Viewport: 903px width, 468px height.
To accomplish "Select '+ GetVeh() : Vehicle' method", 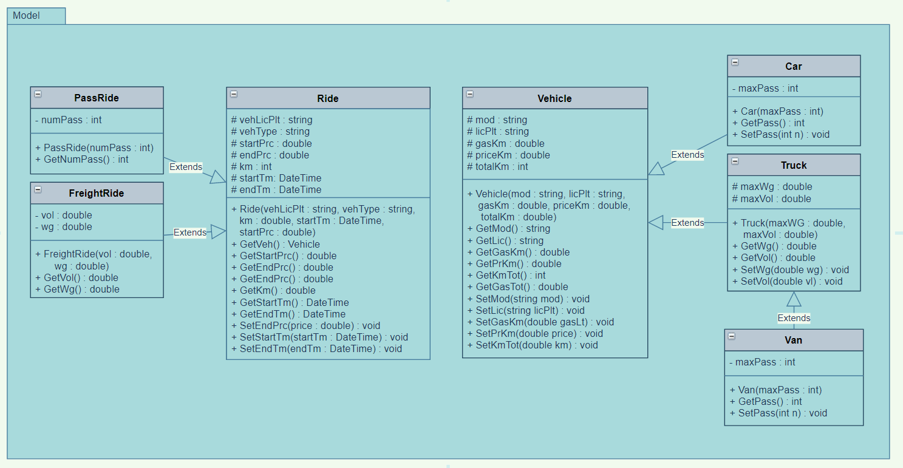I will (276, 244).
